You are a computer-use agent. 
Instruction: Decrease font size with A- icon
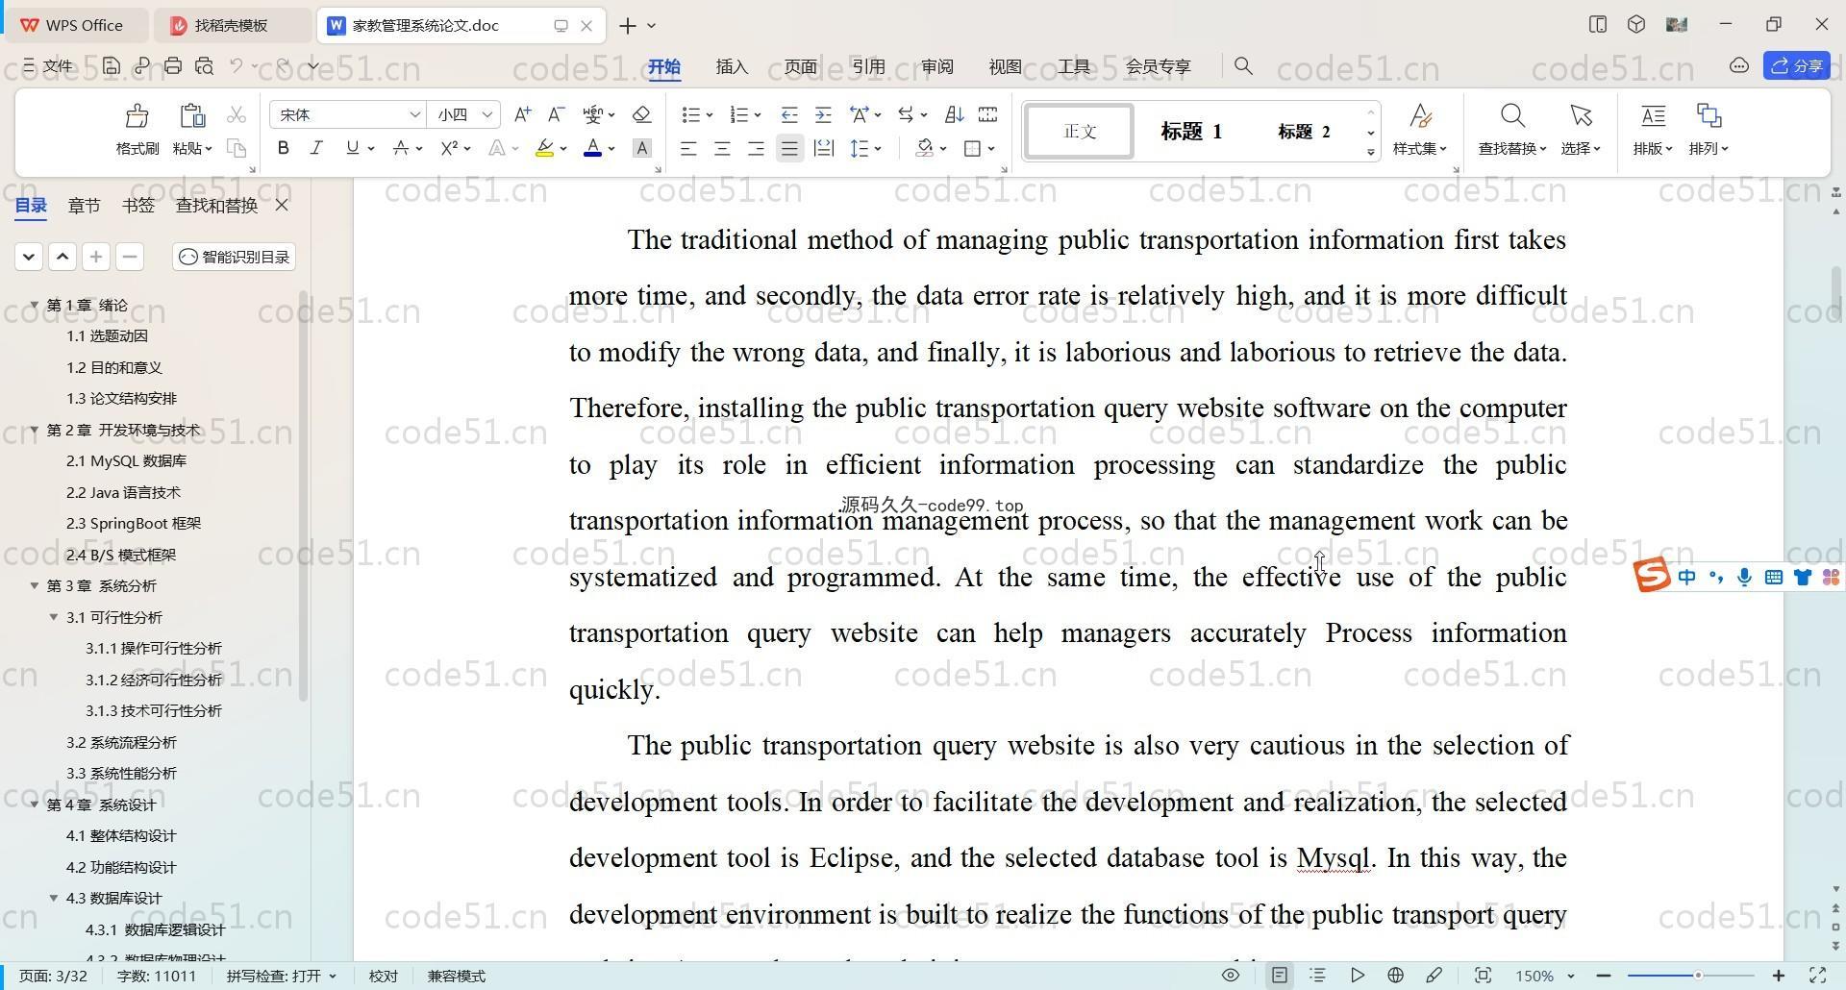[x=556, y=114]
